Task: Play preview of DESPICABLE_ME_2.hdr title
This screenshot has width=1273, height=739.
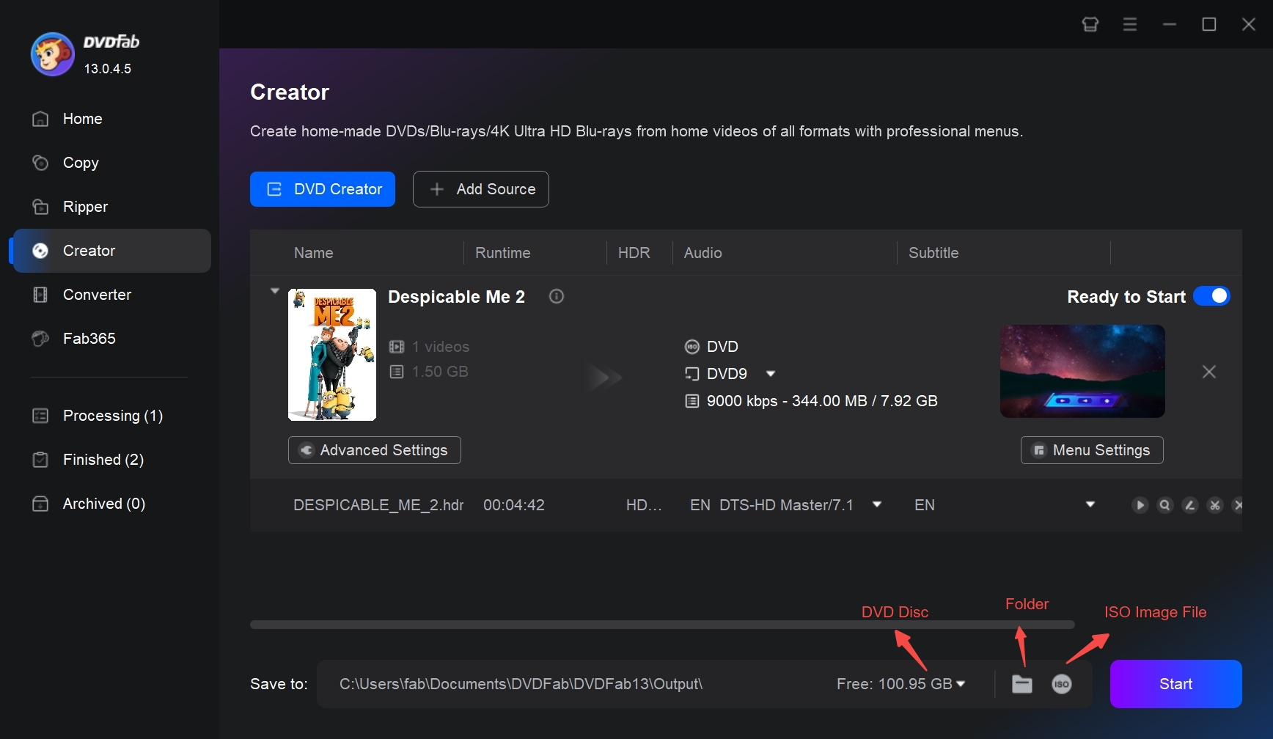Action: click(x=1140, y=505)
